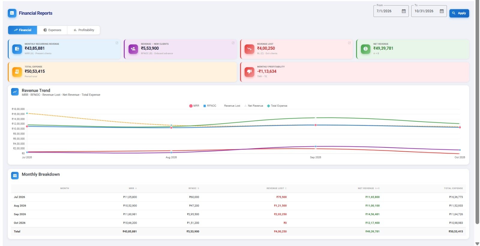Select the Oct 2026 row label
This screenshot has height=246, width=480.
click(x=19, y=223)
